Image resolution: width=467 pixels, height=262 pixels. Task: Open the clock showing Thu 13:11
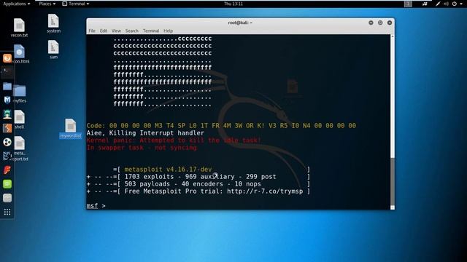(233, 4)
